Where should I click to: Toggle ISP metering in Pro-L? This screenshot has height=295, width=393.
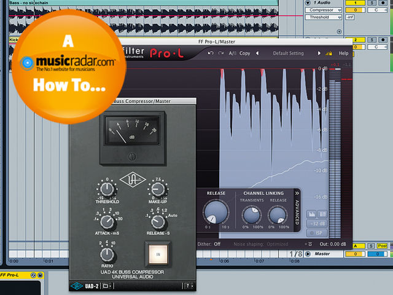coord(317,233)
